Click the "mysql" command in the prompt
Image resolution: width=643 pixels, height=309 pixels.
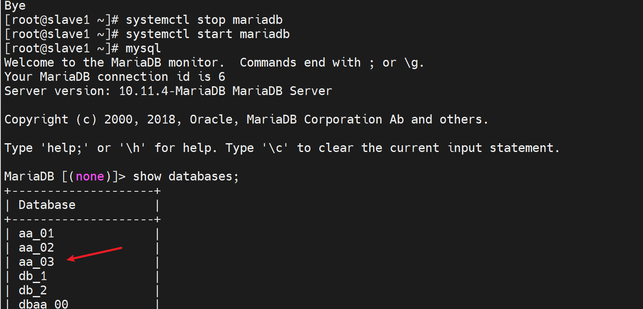tap(143, 49)
